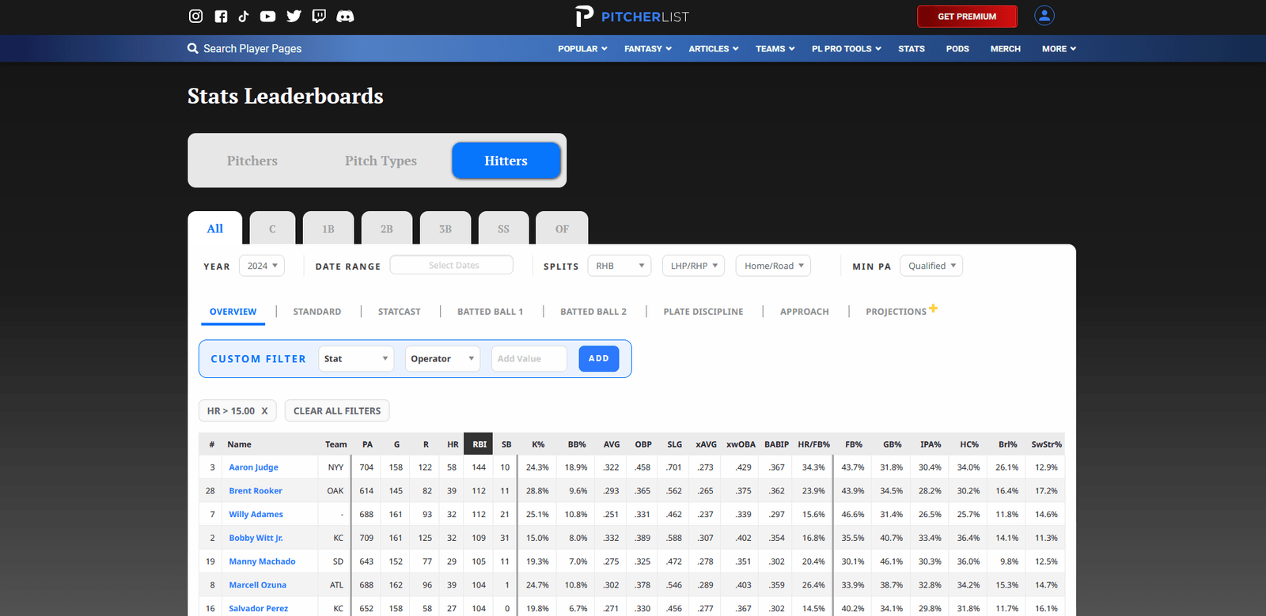Open the Twitter bird icon
Viewport: 1266px width, 616px height.
coord(294,16)
